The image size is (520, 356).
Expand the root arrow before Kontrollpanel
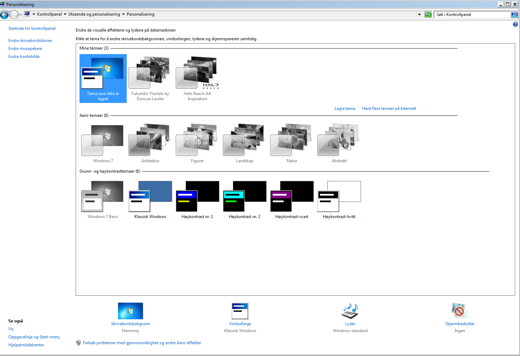pos(34,14)
